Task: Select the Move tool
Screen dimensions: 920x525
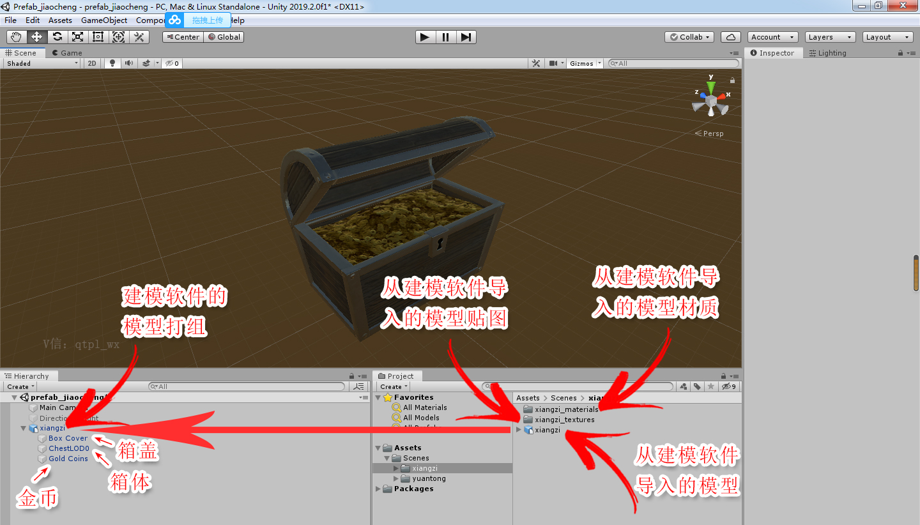Action: tap(37, 37)
